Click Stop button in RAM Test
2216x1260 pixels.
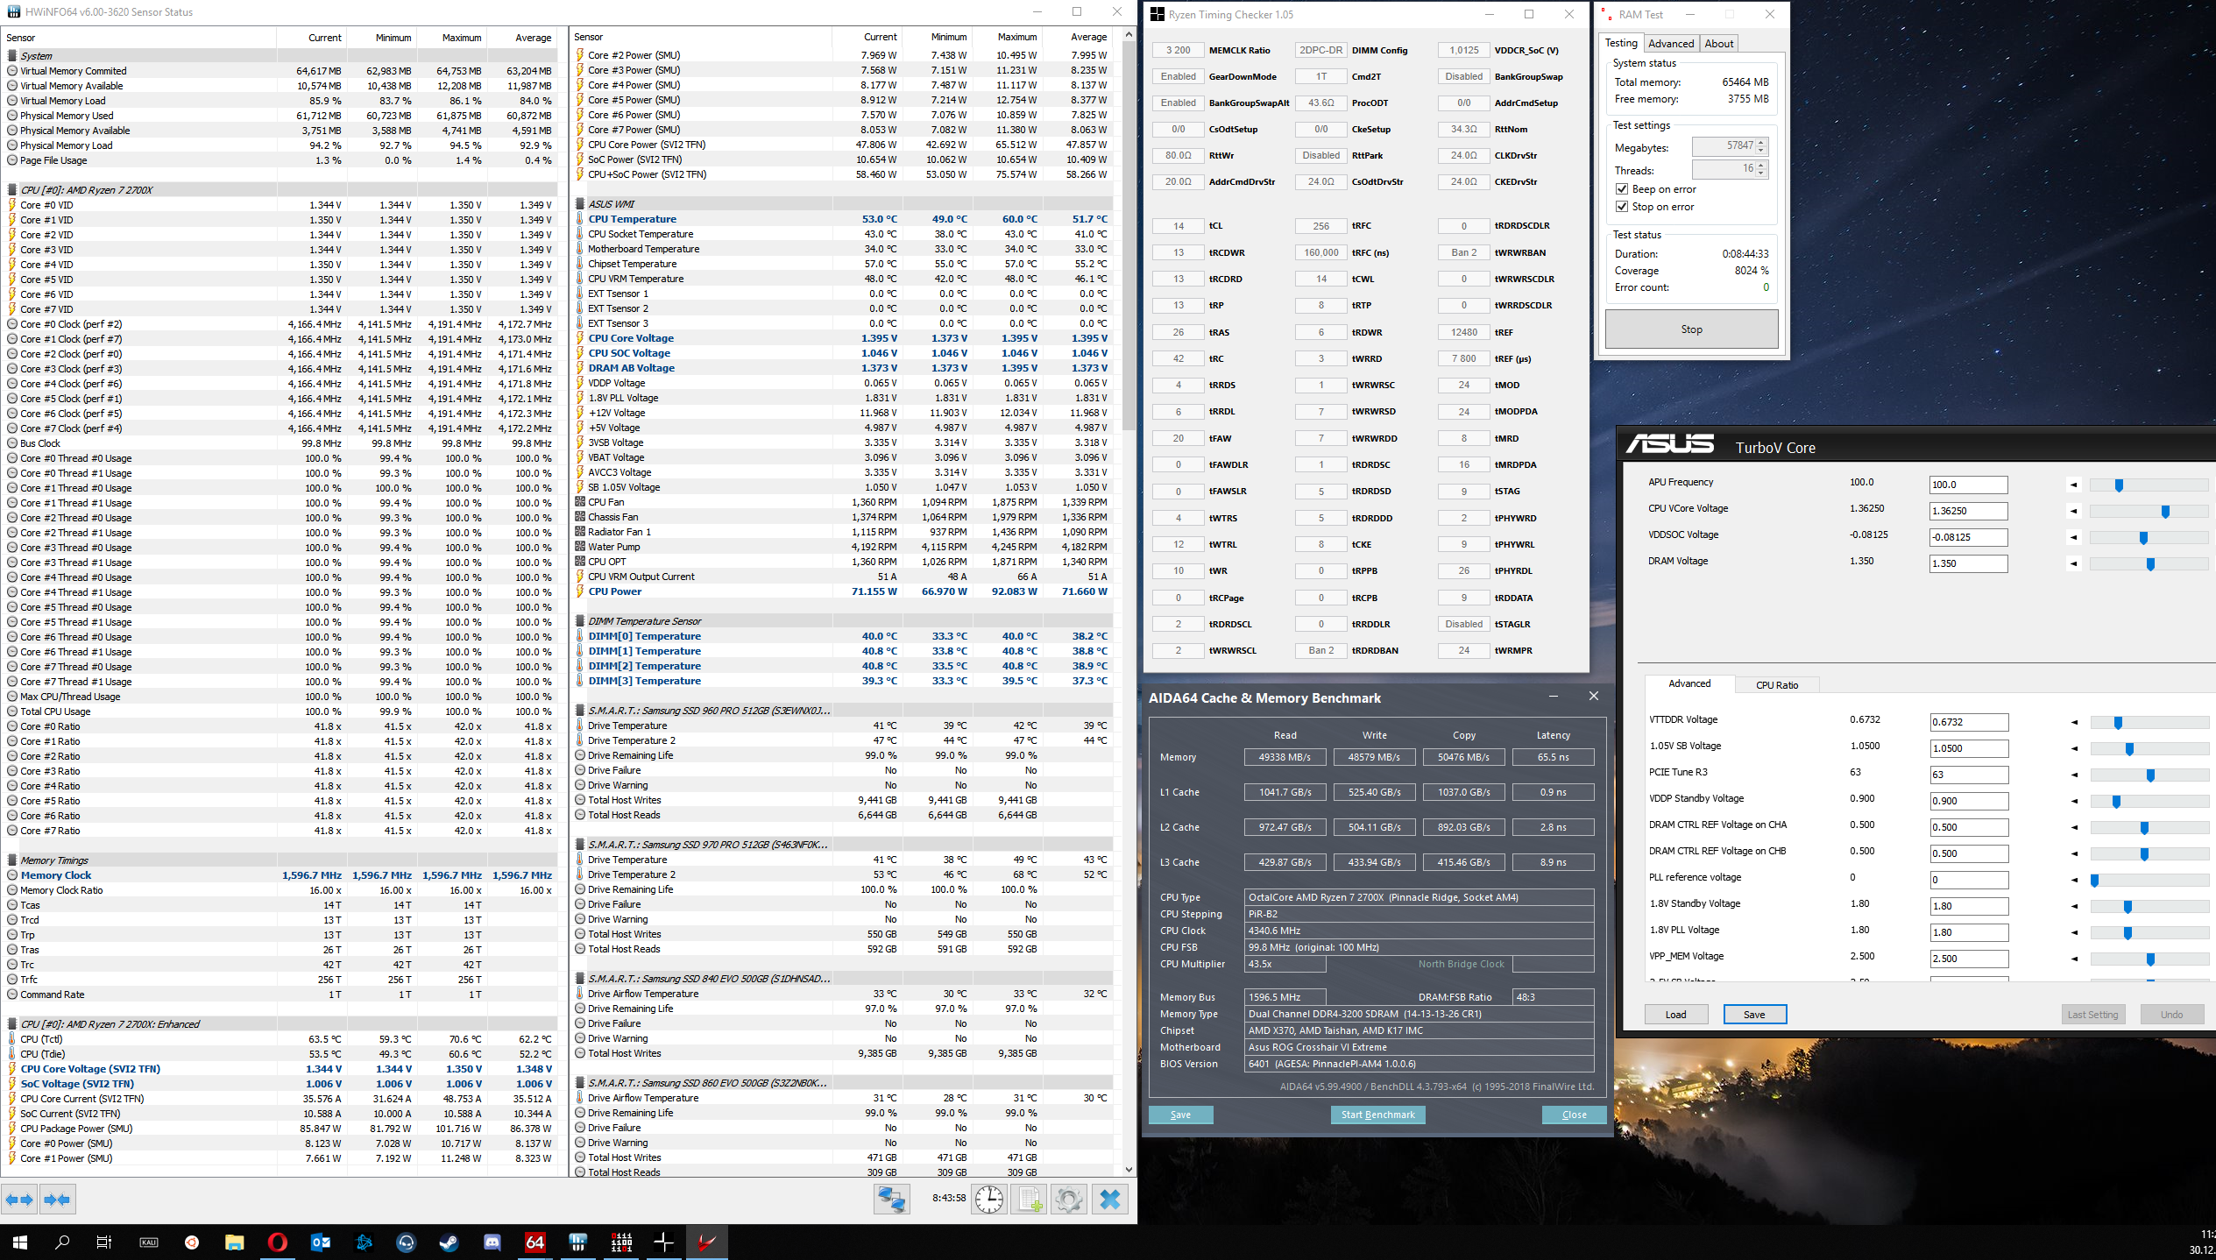click(1691, 329)
